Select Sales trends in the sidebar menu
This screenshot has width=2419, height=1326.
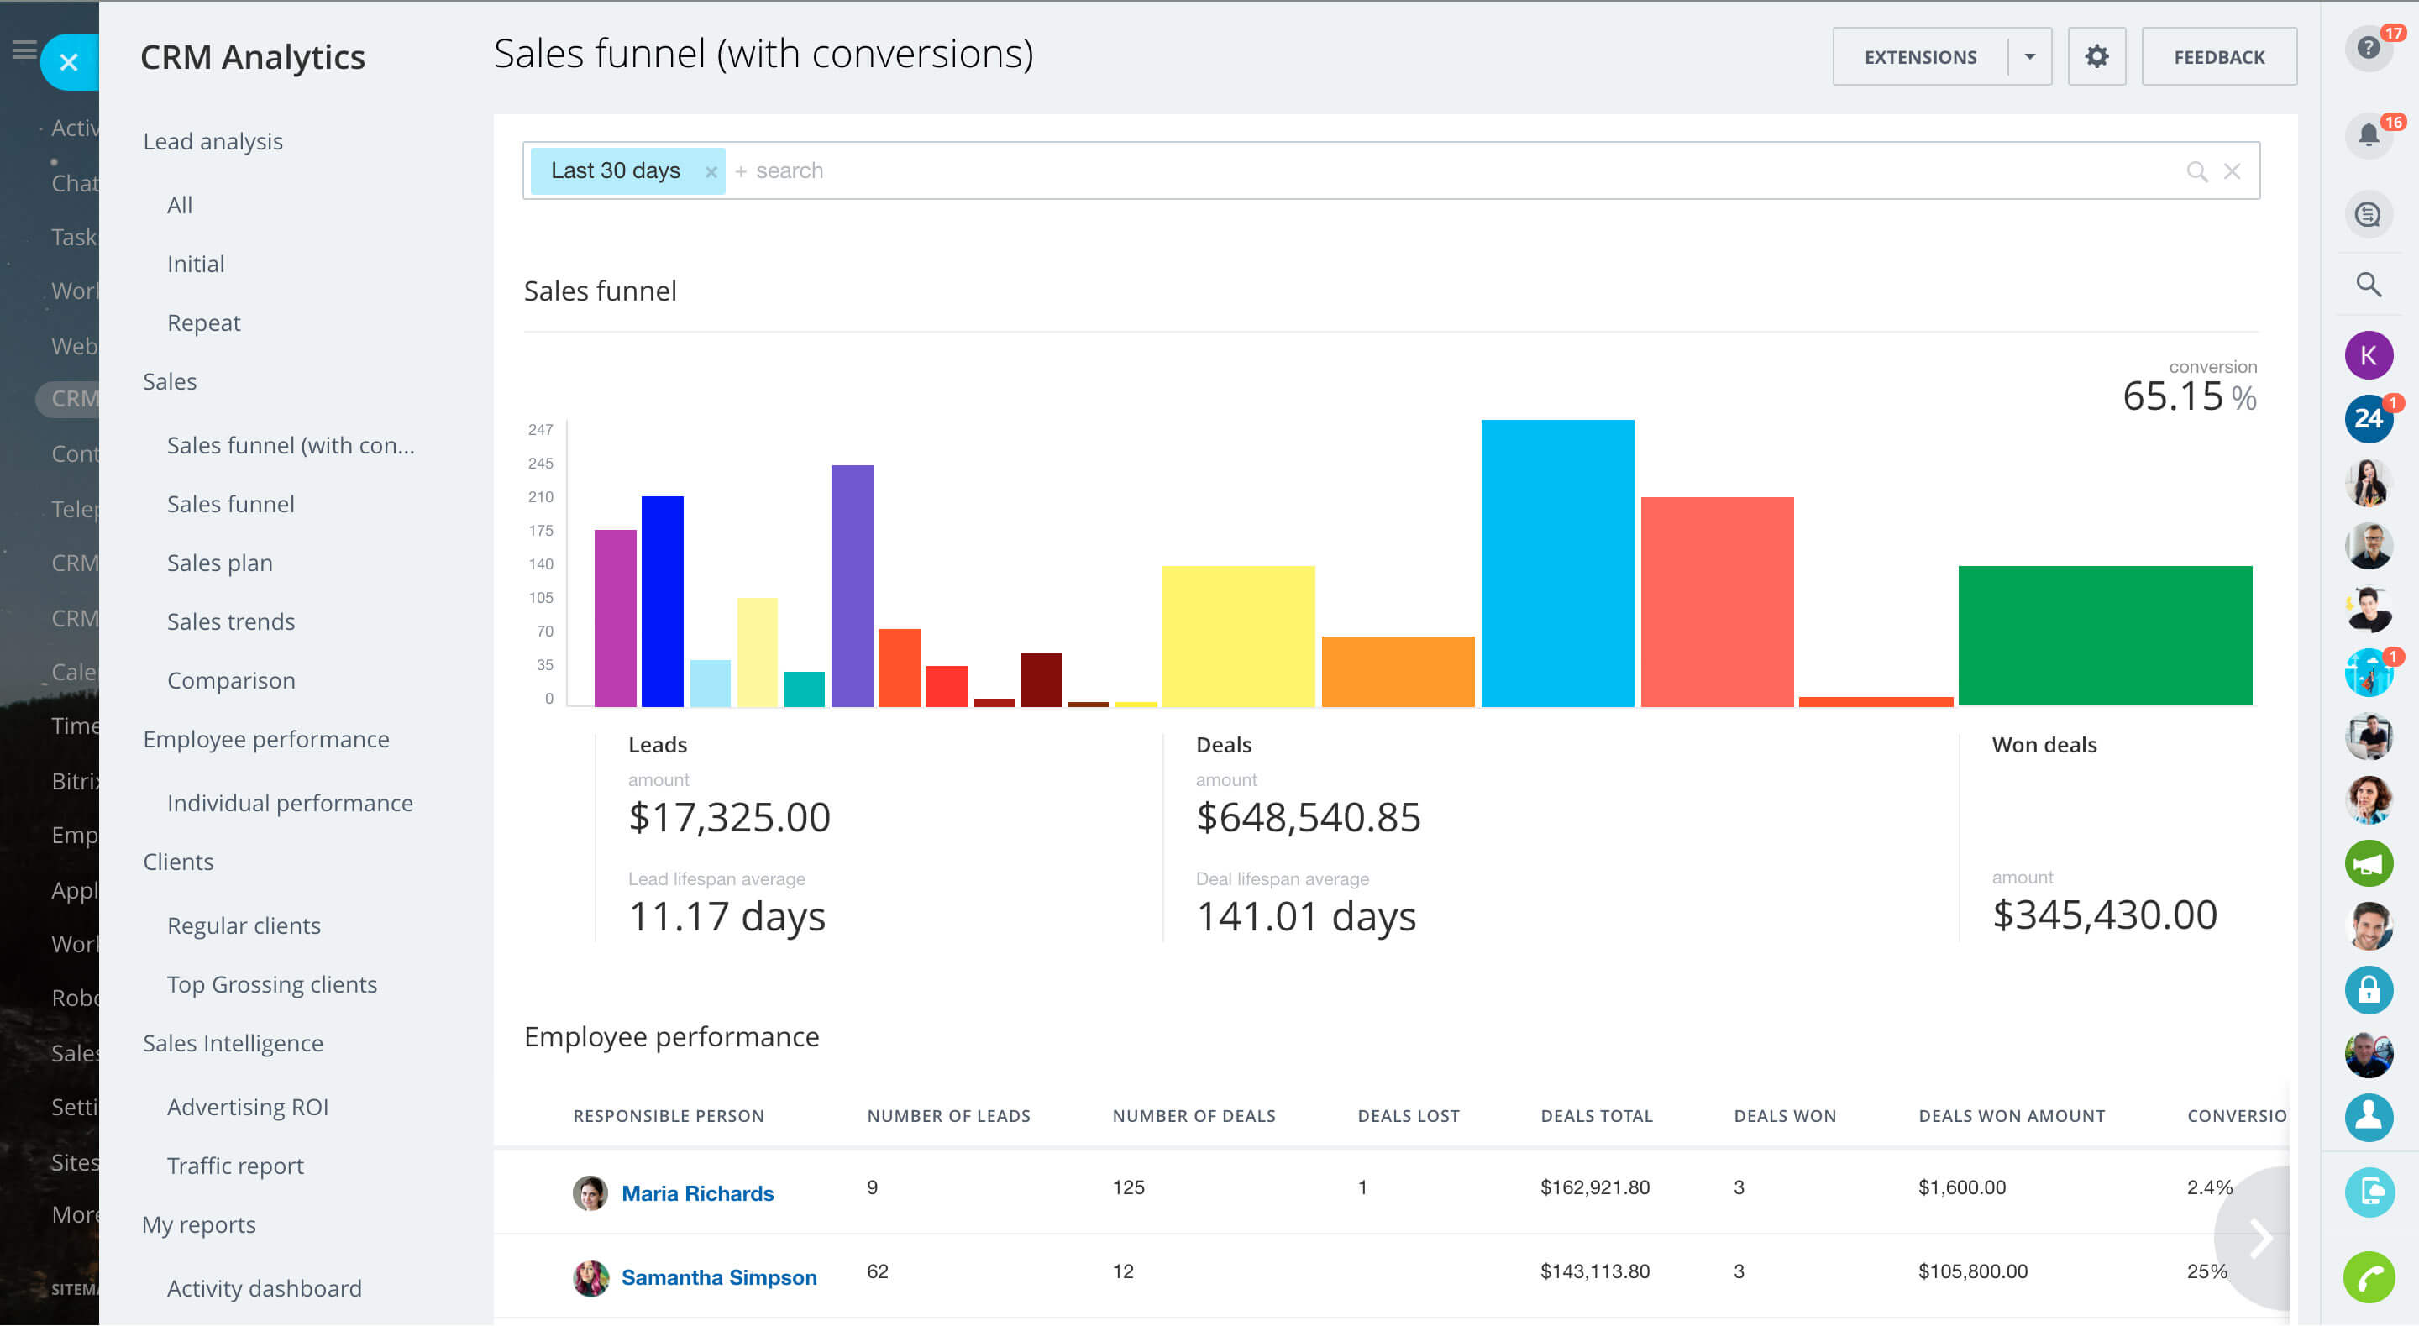coord(230,621)
